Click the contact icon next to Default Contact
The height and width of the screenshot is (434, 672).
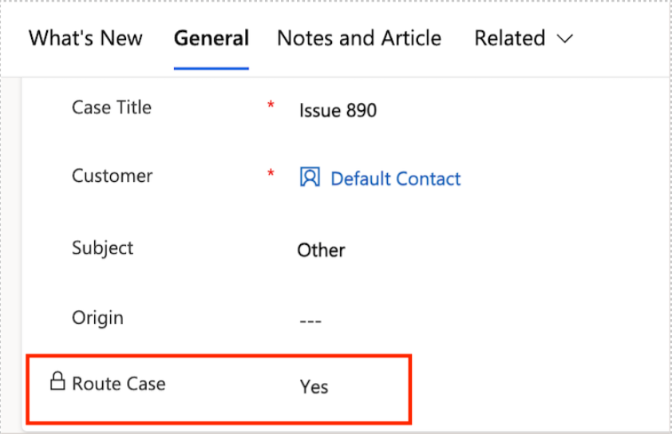[x=310, y=177]
